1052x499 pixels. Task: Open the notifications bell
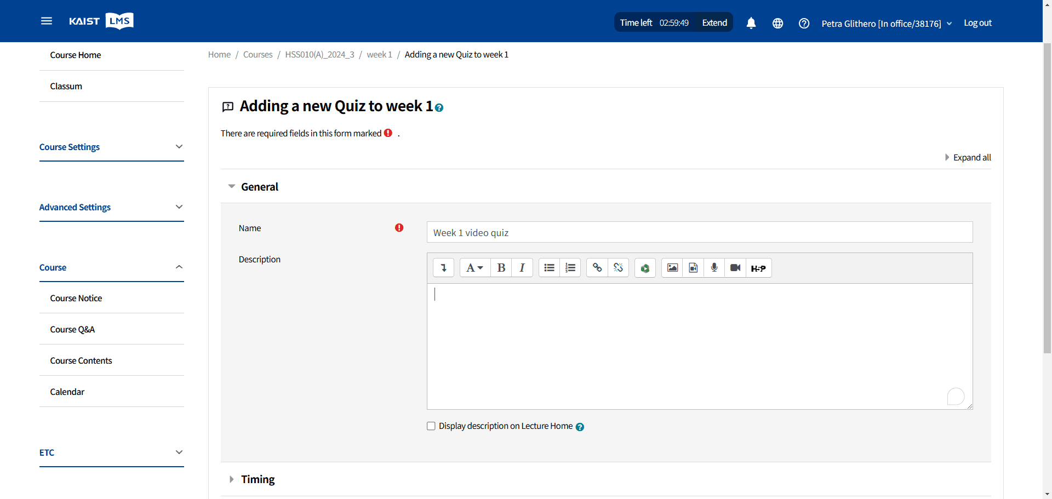coord(751,23)
